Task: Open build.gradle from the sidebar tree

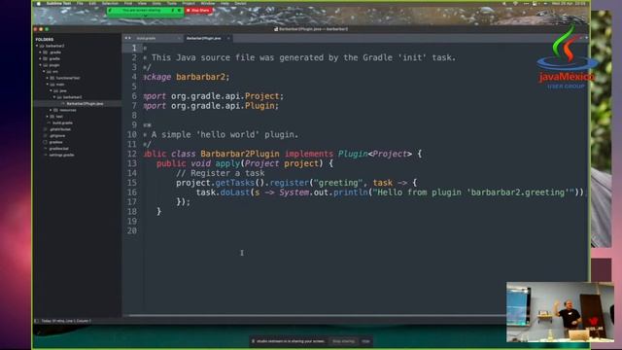Action: [62, 123]
